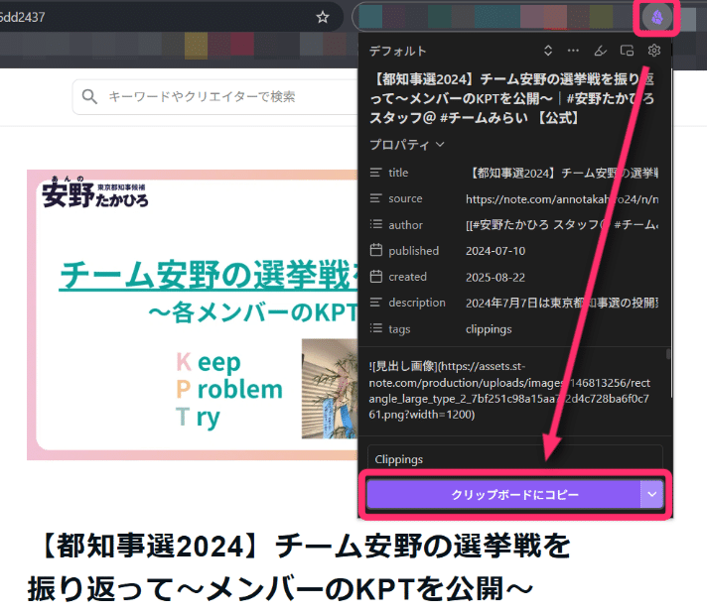707x614 pixels.
Task: Change the published date 2024-07-10
Action: 495,251
